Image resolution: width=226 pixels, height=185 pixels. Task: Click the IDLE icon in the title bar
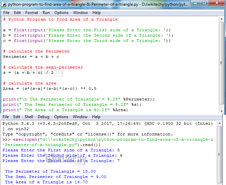click(4, 5)
